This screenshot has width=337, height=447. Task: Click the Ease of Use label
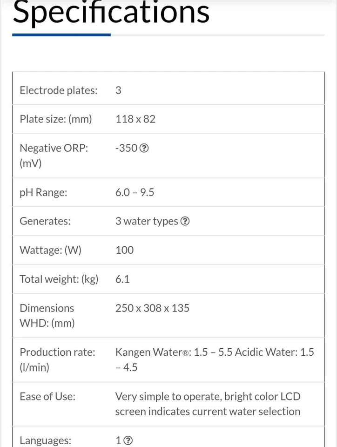(47, 397)
